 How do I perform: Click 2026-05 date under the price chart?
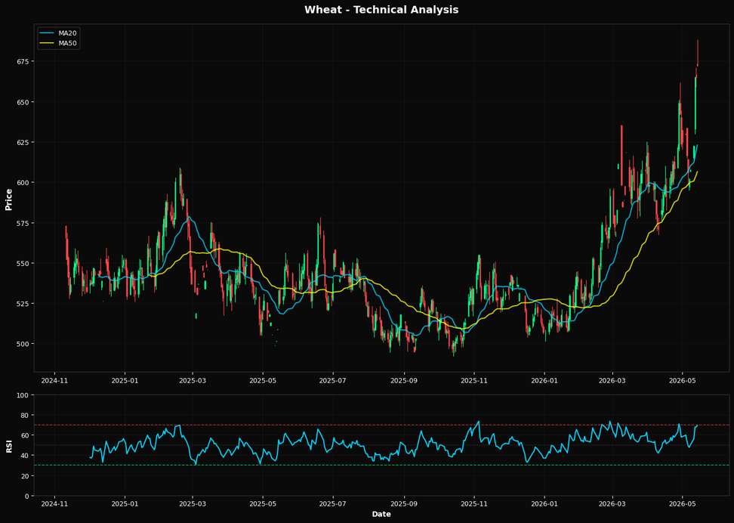pos(683,380)
